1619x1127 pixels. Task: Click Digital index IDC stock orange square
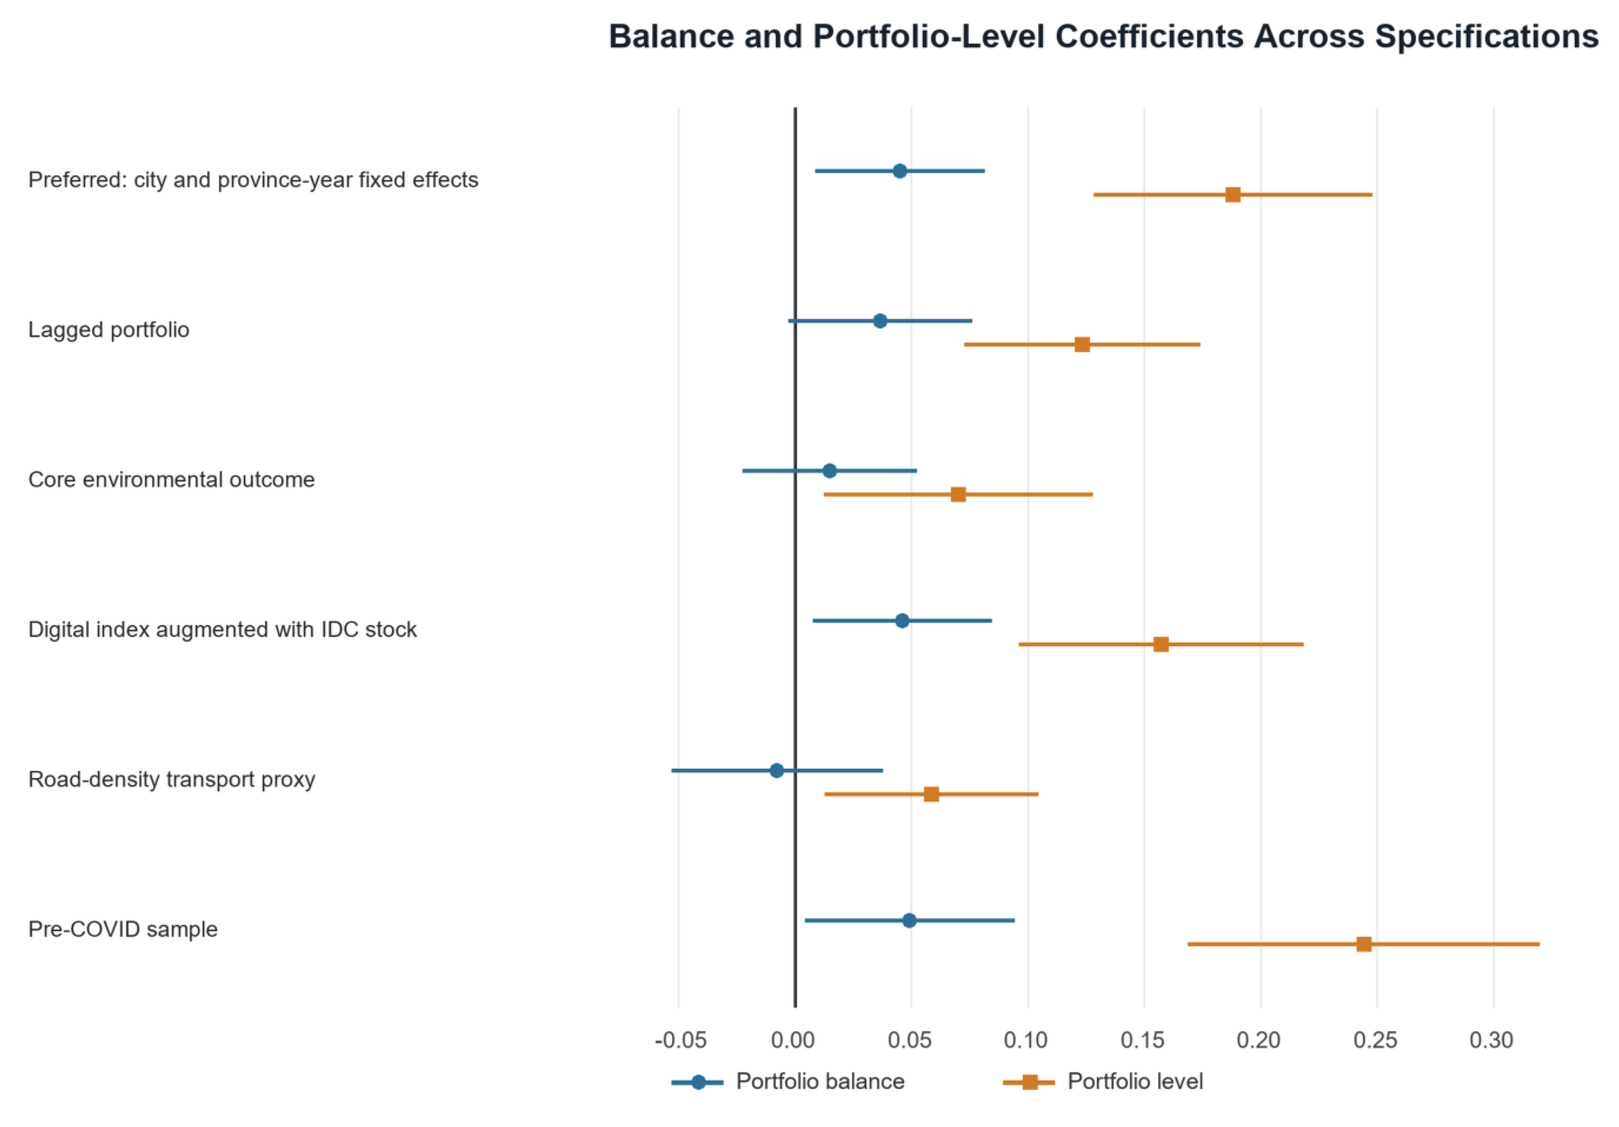1160,644
